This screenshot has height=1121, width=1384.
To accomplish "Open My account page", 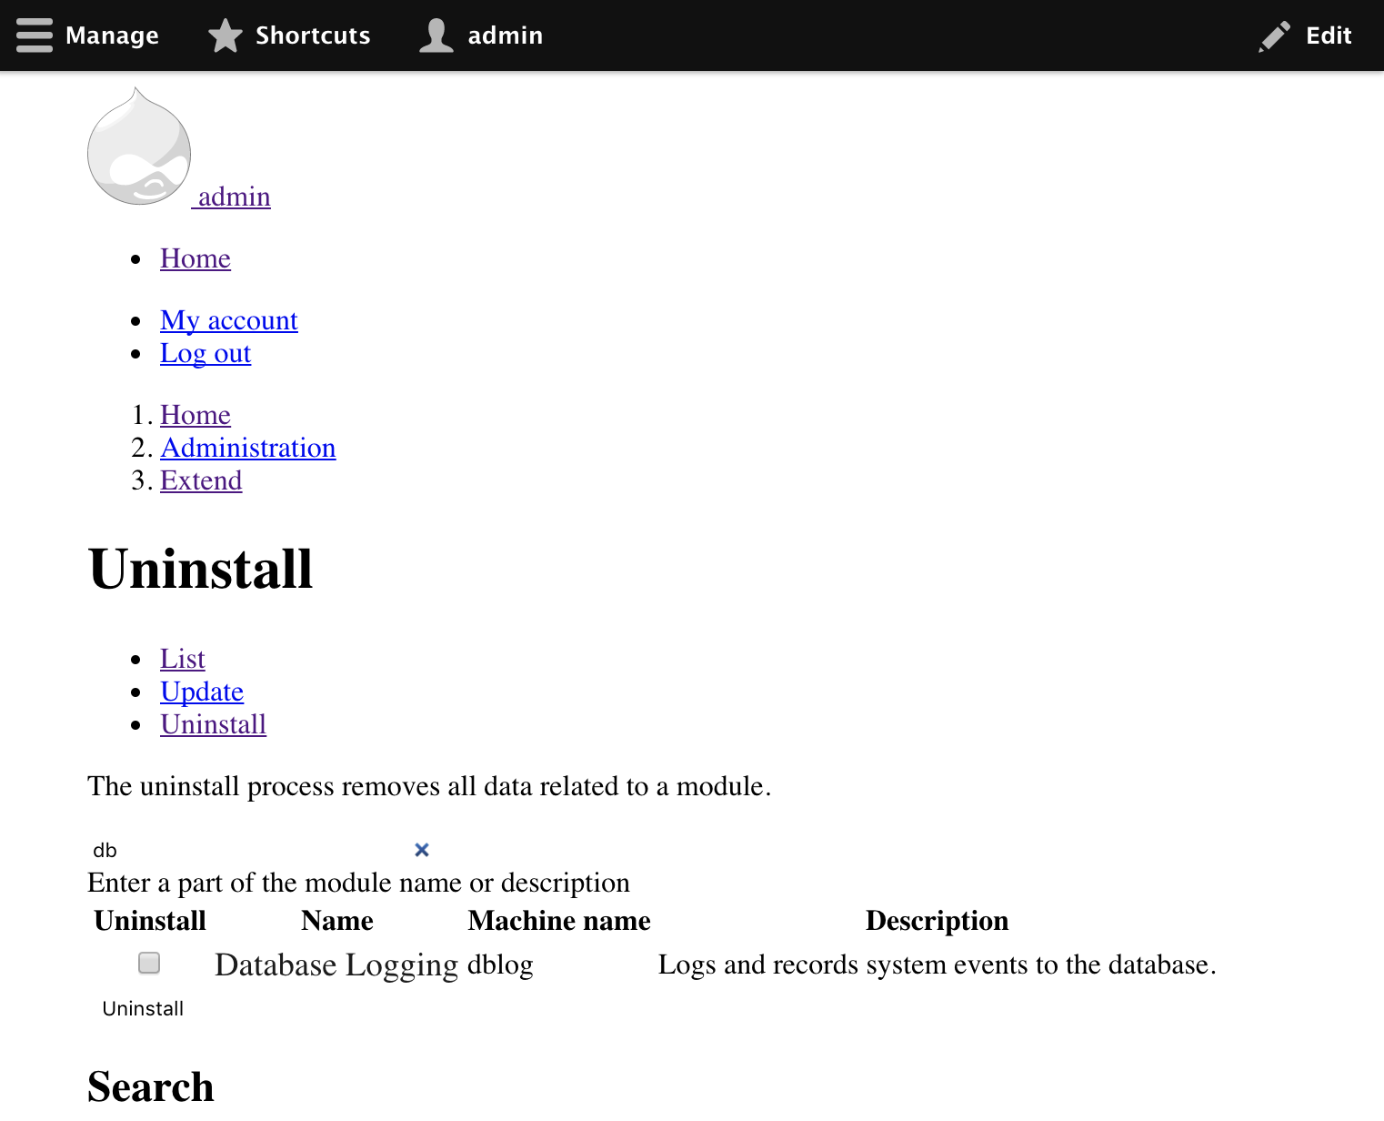I will pos(228,320).
